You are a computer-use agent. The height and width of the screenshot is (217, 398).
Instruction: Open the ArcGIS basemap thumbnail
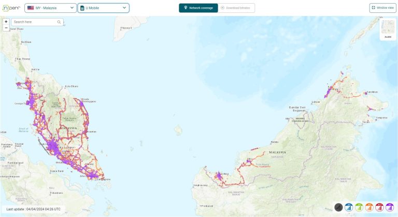click(388, 29)
